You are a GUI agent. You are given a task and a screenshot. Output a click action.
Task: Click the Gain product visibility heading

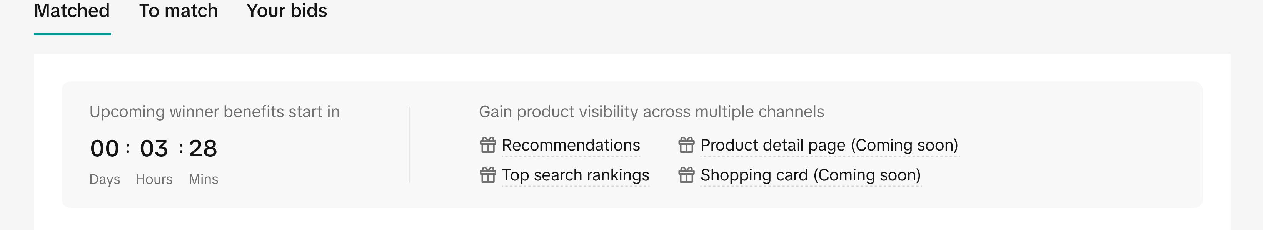coord(651,112)
